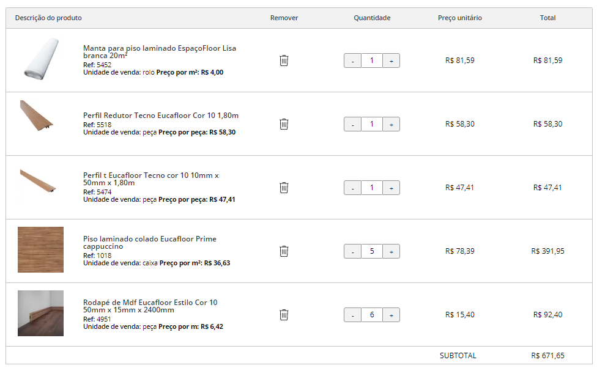Open Piso laminado cappuccino wood thumbnail
The width and height of the screenshot is (597, 368).
coord(41,250)
